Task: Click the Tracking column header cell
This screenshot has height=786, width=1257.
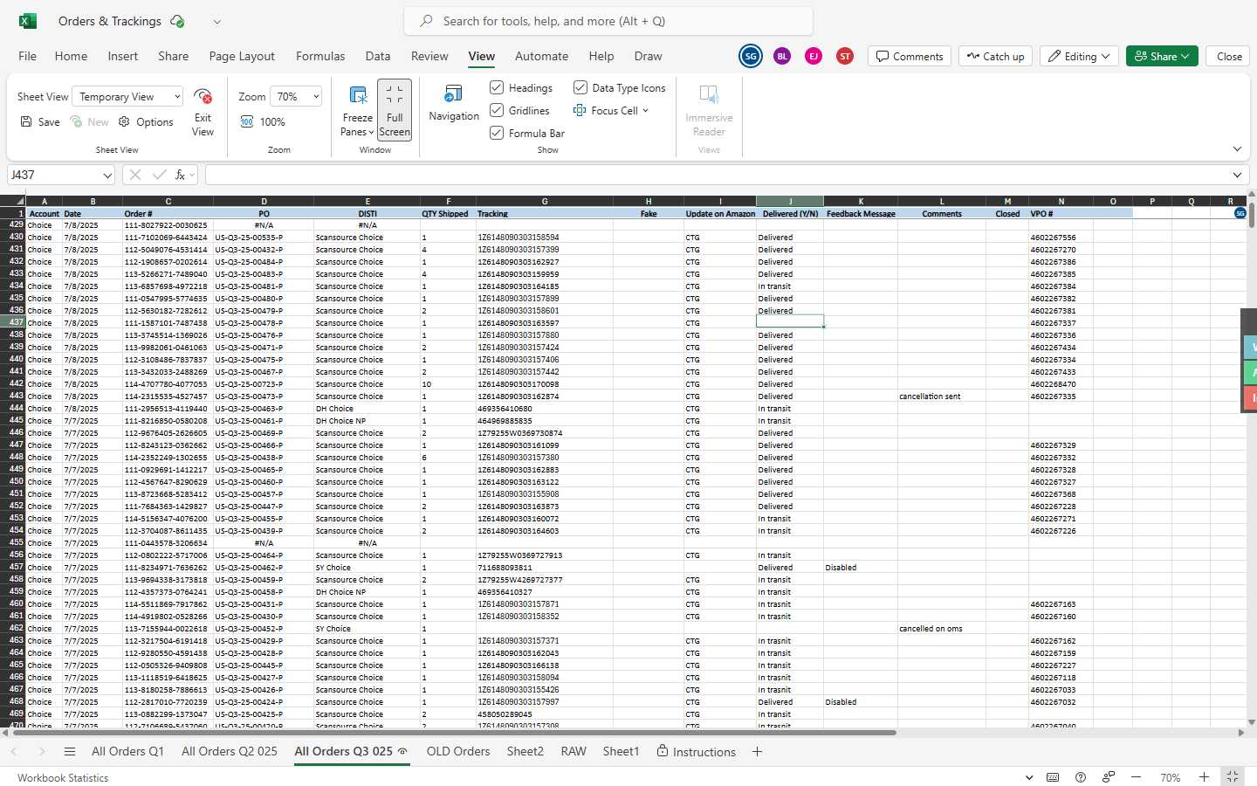Action: point(545,213)
